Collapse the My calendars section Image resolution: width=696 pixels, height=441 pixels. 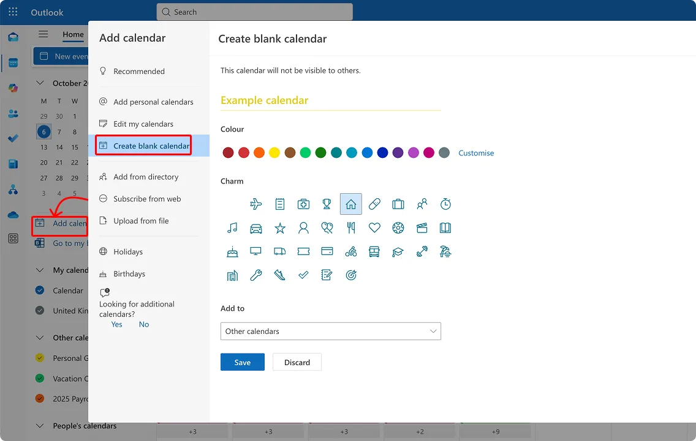40,270
